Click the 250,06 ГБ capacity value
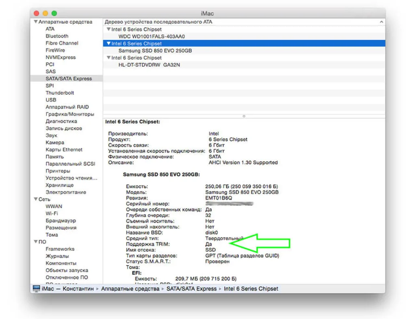The image size is (416, 319). click(x=242, y=187)
